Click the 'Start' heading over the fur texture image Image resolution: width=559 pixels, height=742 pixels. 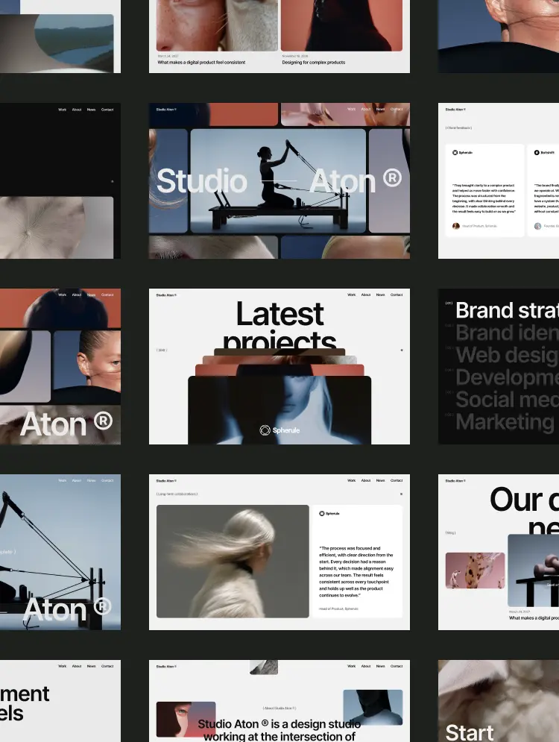[x=469, y=732]
